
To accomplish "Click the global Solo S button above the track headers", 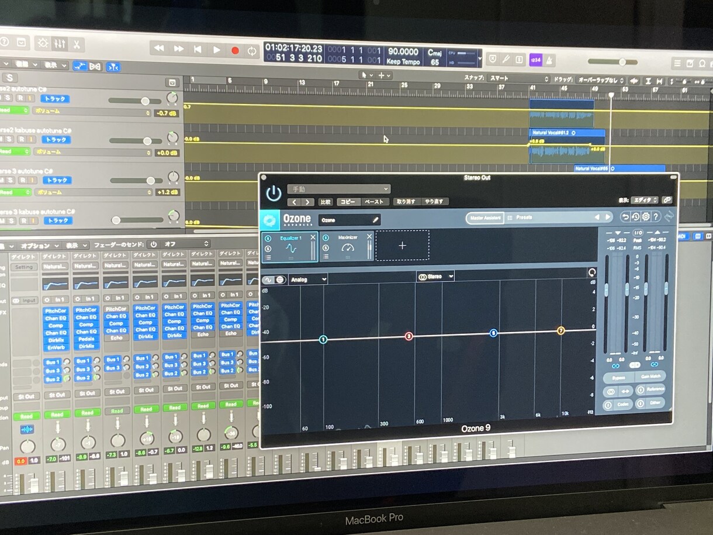I will [10, 78].
